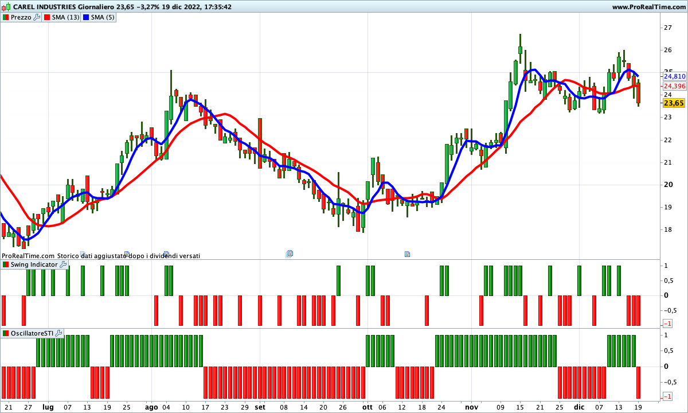The width and height of the screenshot is (688, 413).
Task: Click the 'set' month label on the date axis
Action: click(x=259, y=407)
